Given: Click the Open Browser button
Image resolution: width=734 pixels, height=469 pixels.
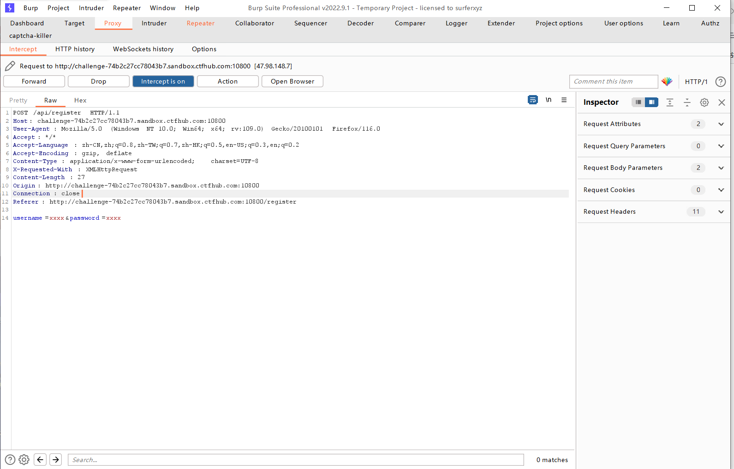Looking at the screenshot, I should [x=292, y=81].
